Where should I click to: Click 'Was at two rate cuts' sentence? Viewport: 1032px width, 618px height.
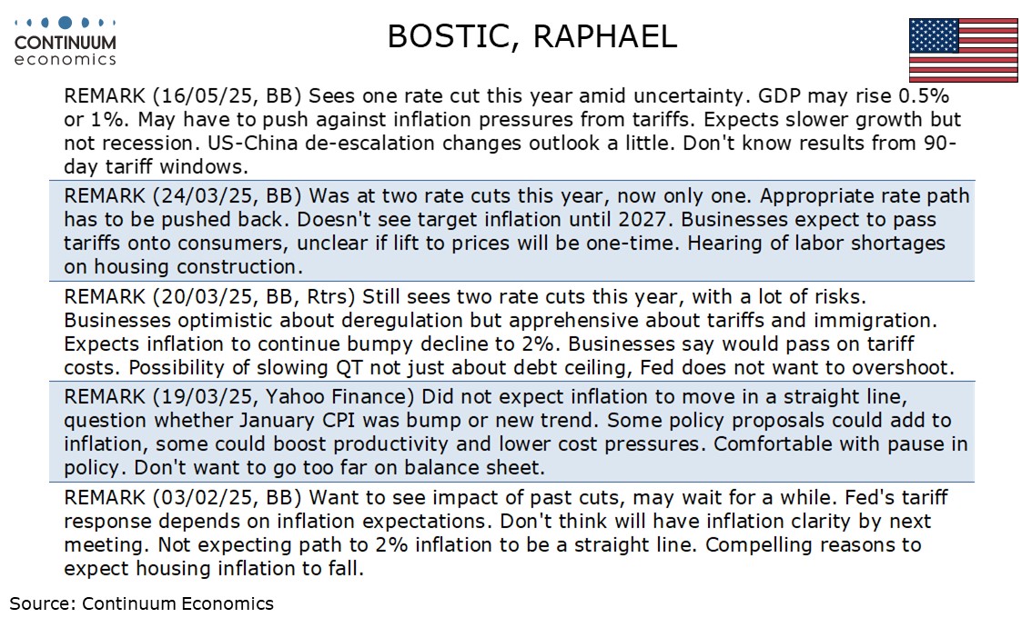(x=534, y=196)
